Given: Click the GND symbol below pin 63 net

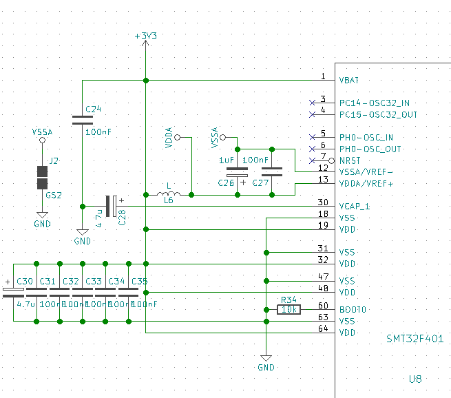Looking at the screenshot, I should pyautogui.click(x=266, y=358).
